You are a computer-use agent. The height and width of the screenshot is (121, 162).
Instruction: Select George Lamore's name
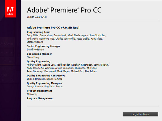point(35,87)
